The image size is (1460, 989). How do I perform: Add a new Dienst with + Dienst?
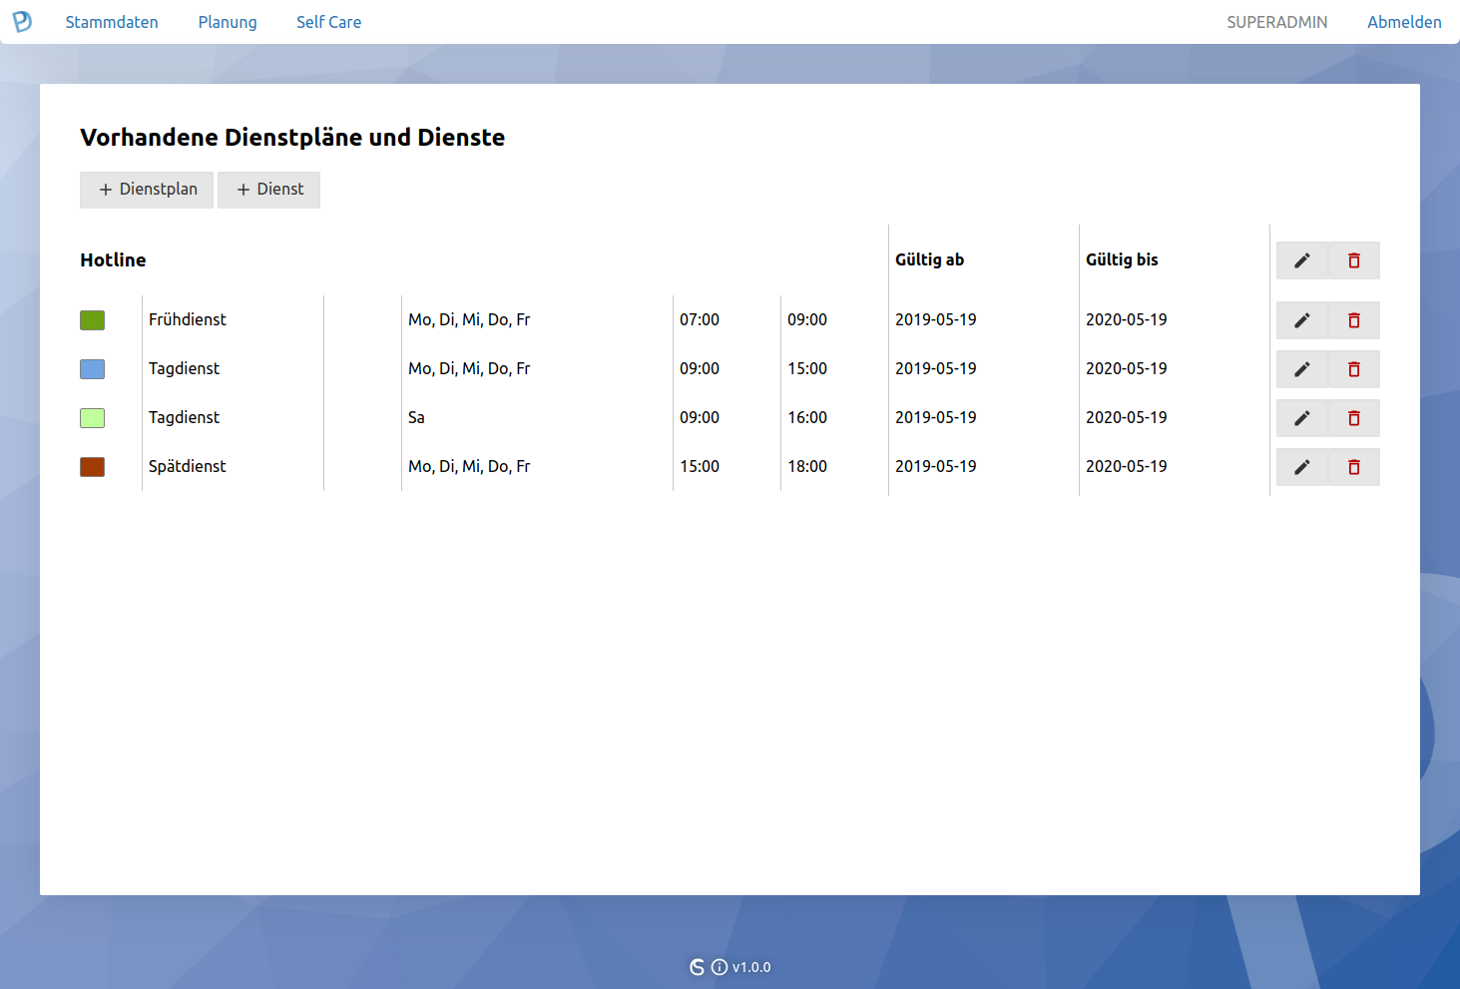click(268, 190)
